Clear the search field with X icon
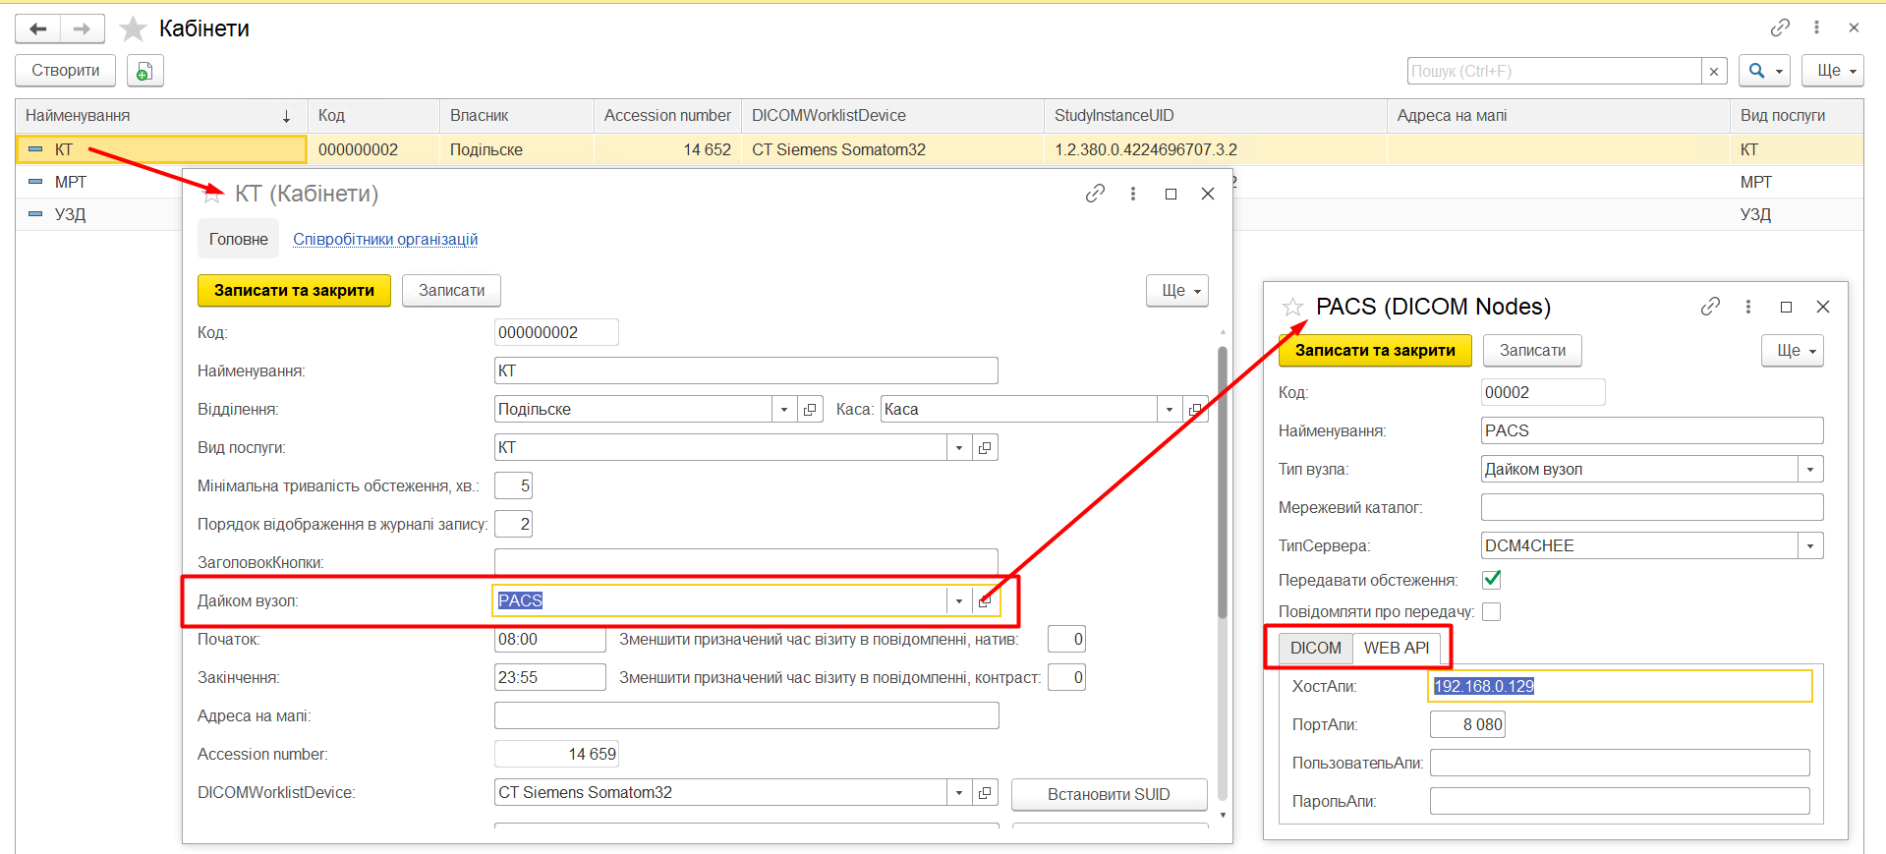 1714,71
